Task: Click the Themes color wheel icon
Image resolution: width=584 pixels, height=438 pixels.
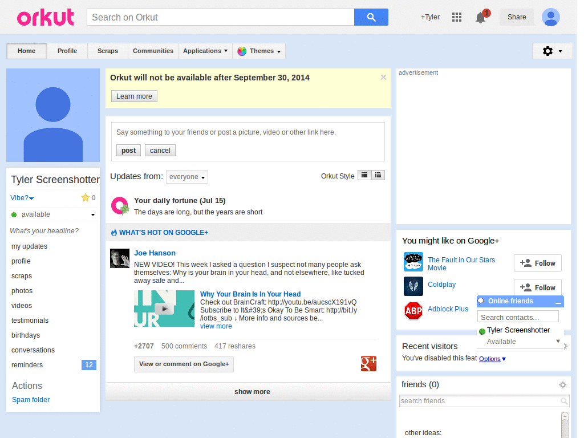Action: click(242, 51)
